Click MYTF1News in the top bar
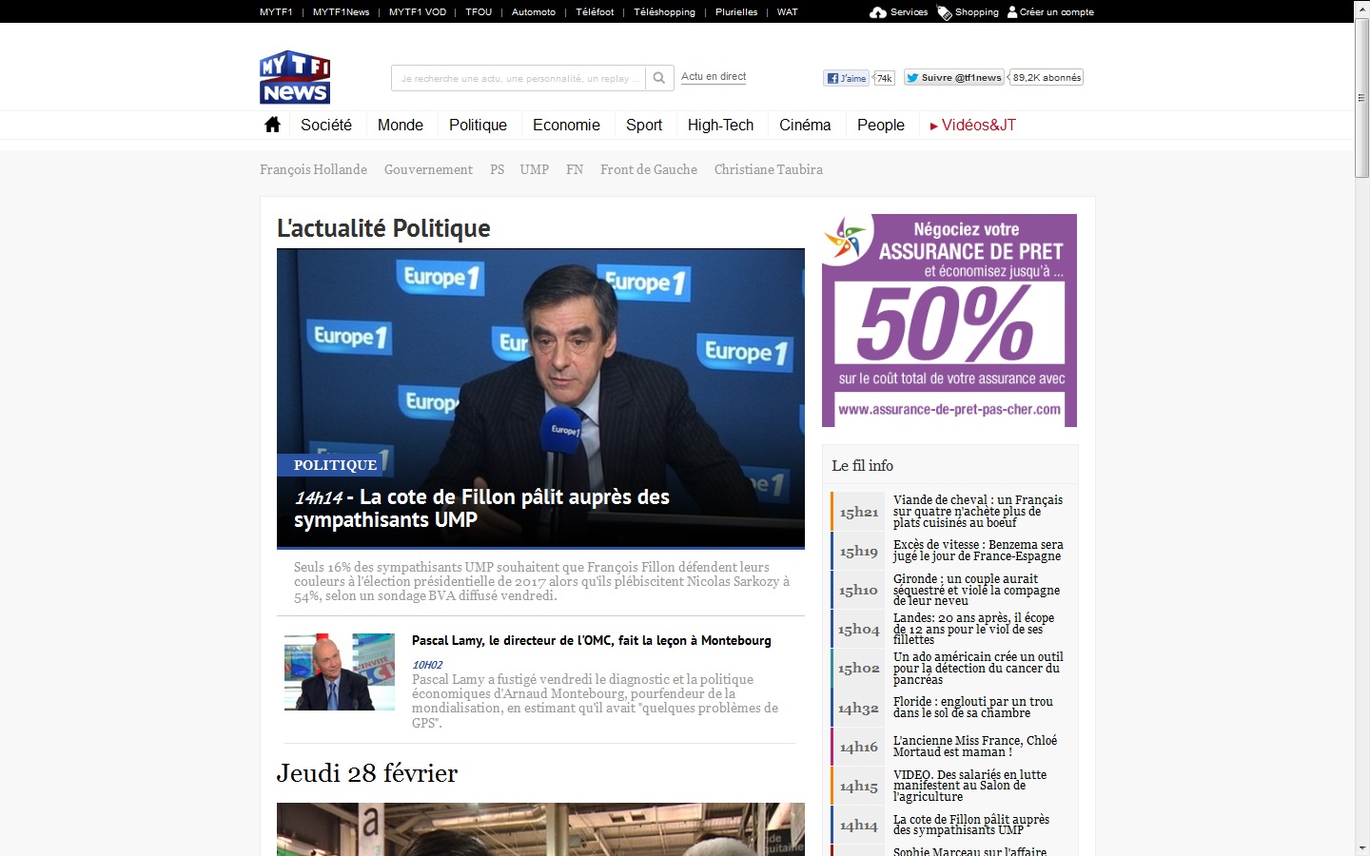This screenshot has width=1370, height=856. (341, 12)
